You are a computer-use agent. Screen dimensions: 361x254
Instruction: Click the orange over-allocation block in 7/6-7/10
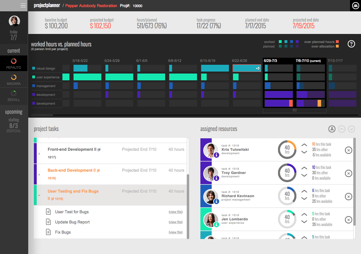pos(319,103)
